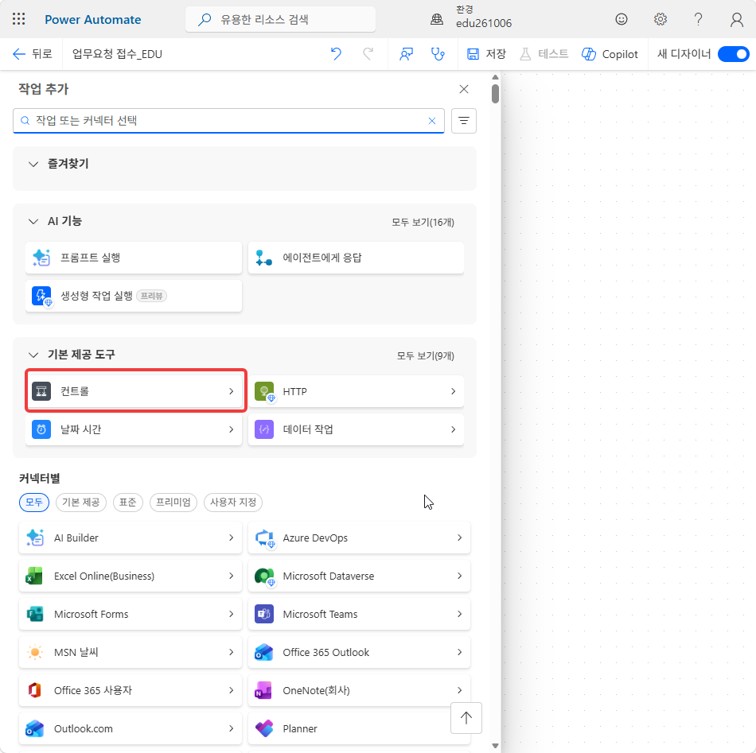Open the Office 365 Outlook connector
The height and width of the screenshot is (753, 756).
tap(359, 652)
